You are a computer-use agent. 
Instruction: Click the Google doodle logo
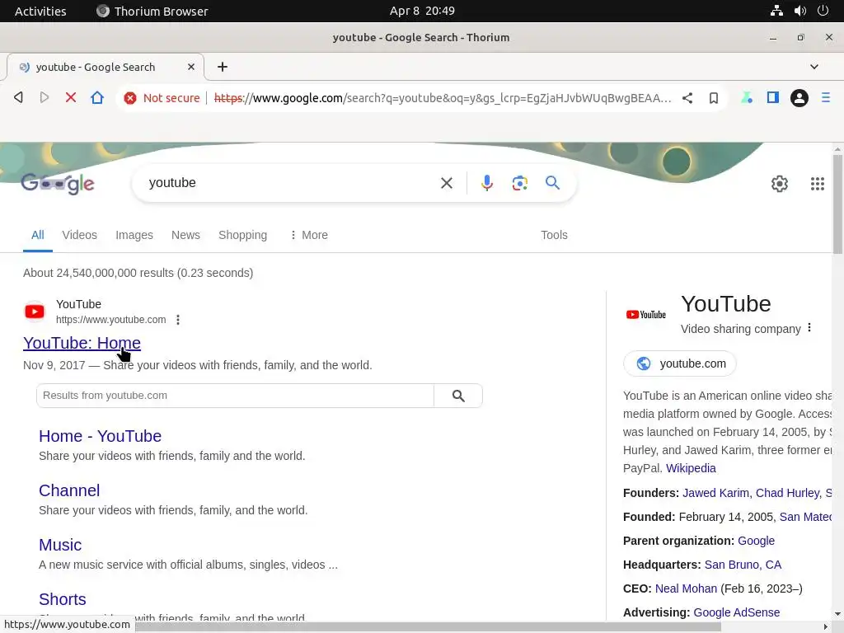58,184
